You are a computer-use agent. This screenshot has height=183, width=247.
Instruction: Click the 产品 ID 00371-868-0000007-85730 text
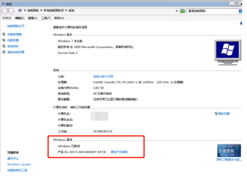[x=82, y=152]
